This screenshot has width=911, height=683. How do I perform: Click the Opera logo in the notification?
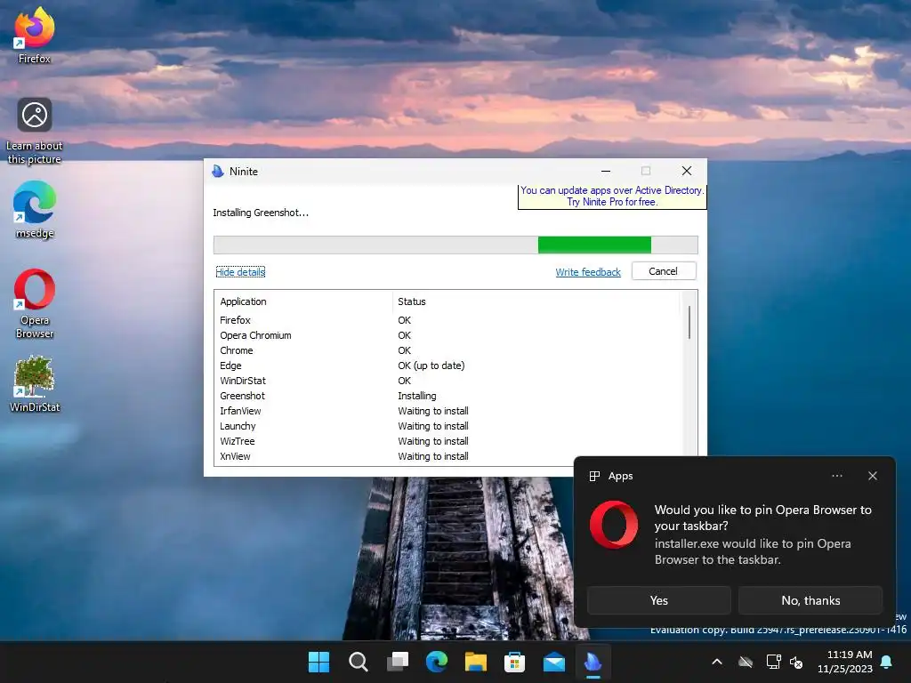pos(614,525)
